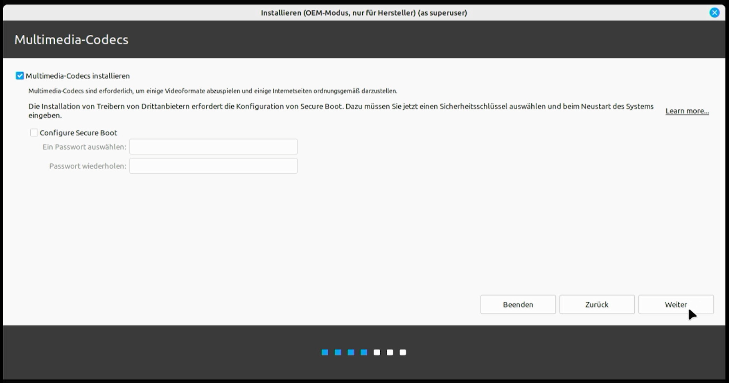Click the last white progress step indicator
The height and width of the screenshot is (383, 729).
tap(403, 352)
